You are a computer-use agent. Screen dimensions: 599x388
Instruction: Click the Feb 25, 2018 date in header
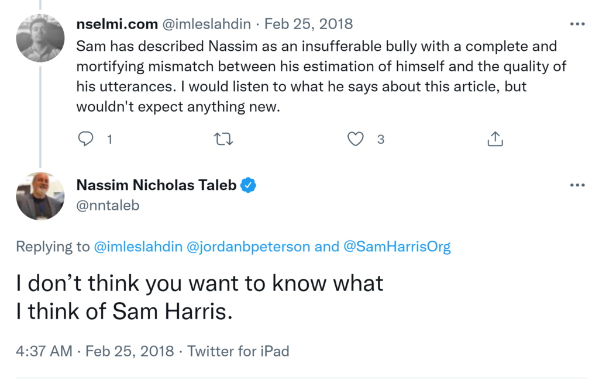308,25
